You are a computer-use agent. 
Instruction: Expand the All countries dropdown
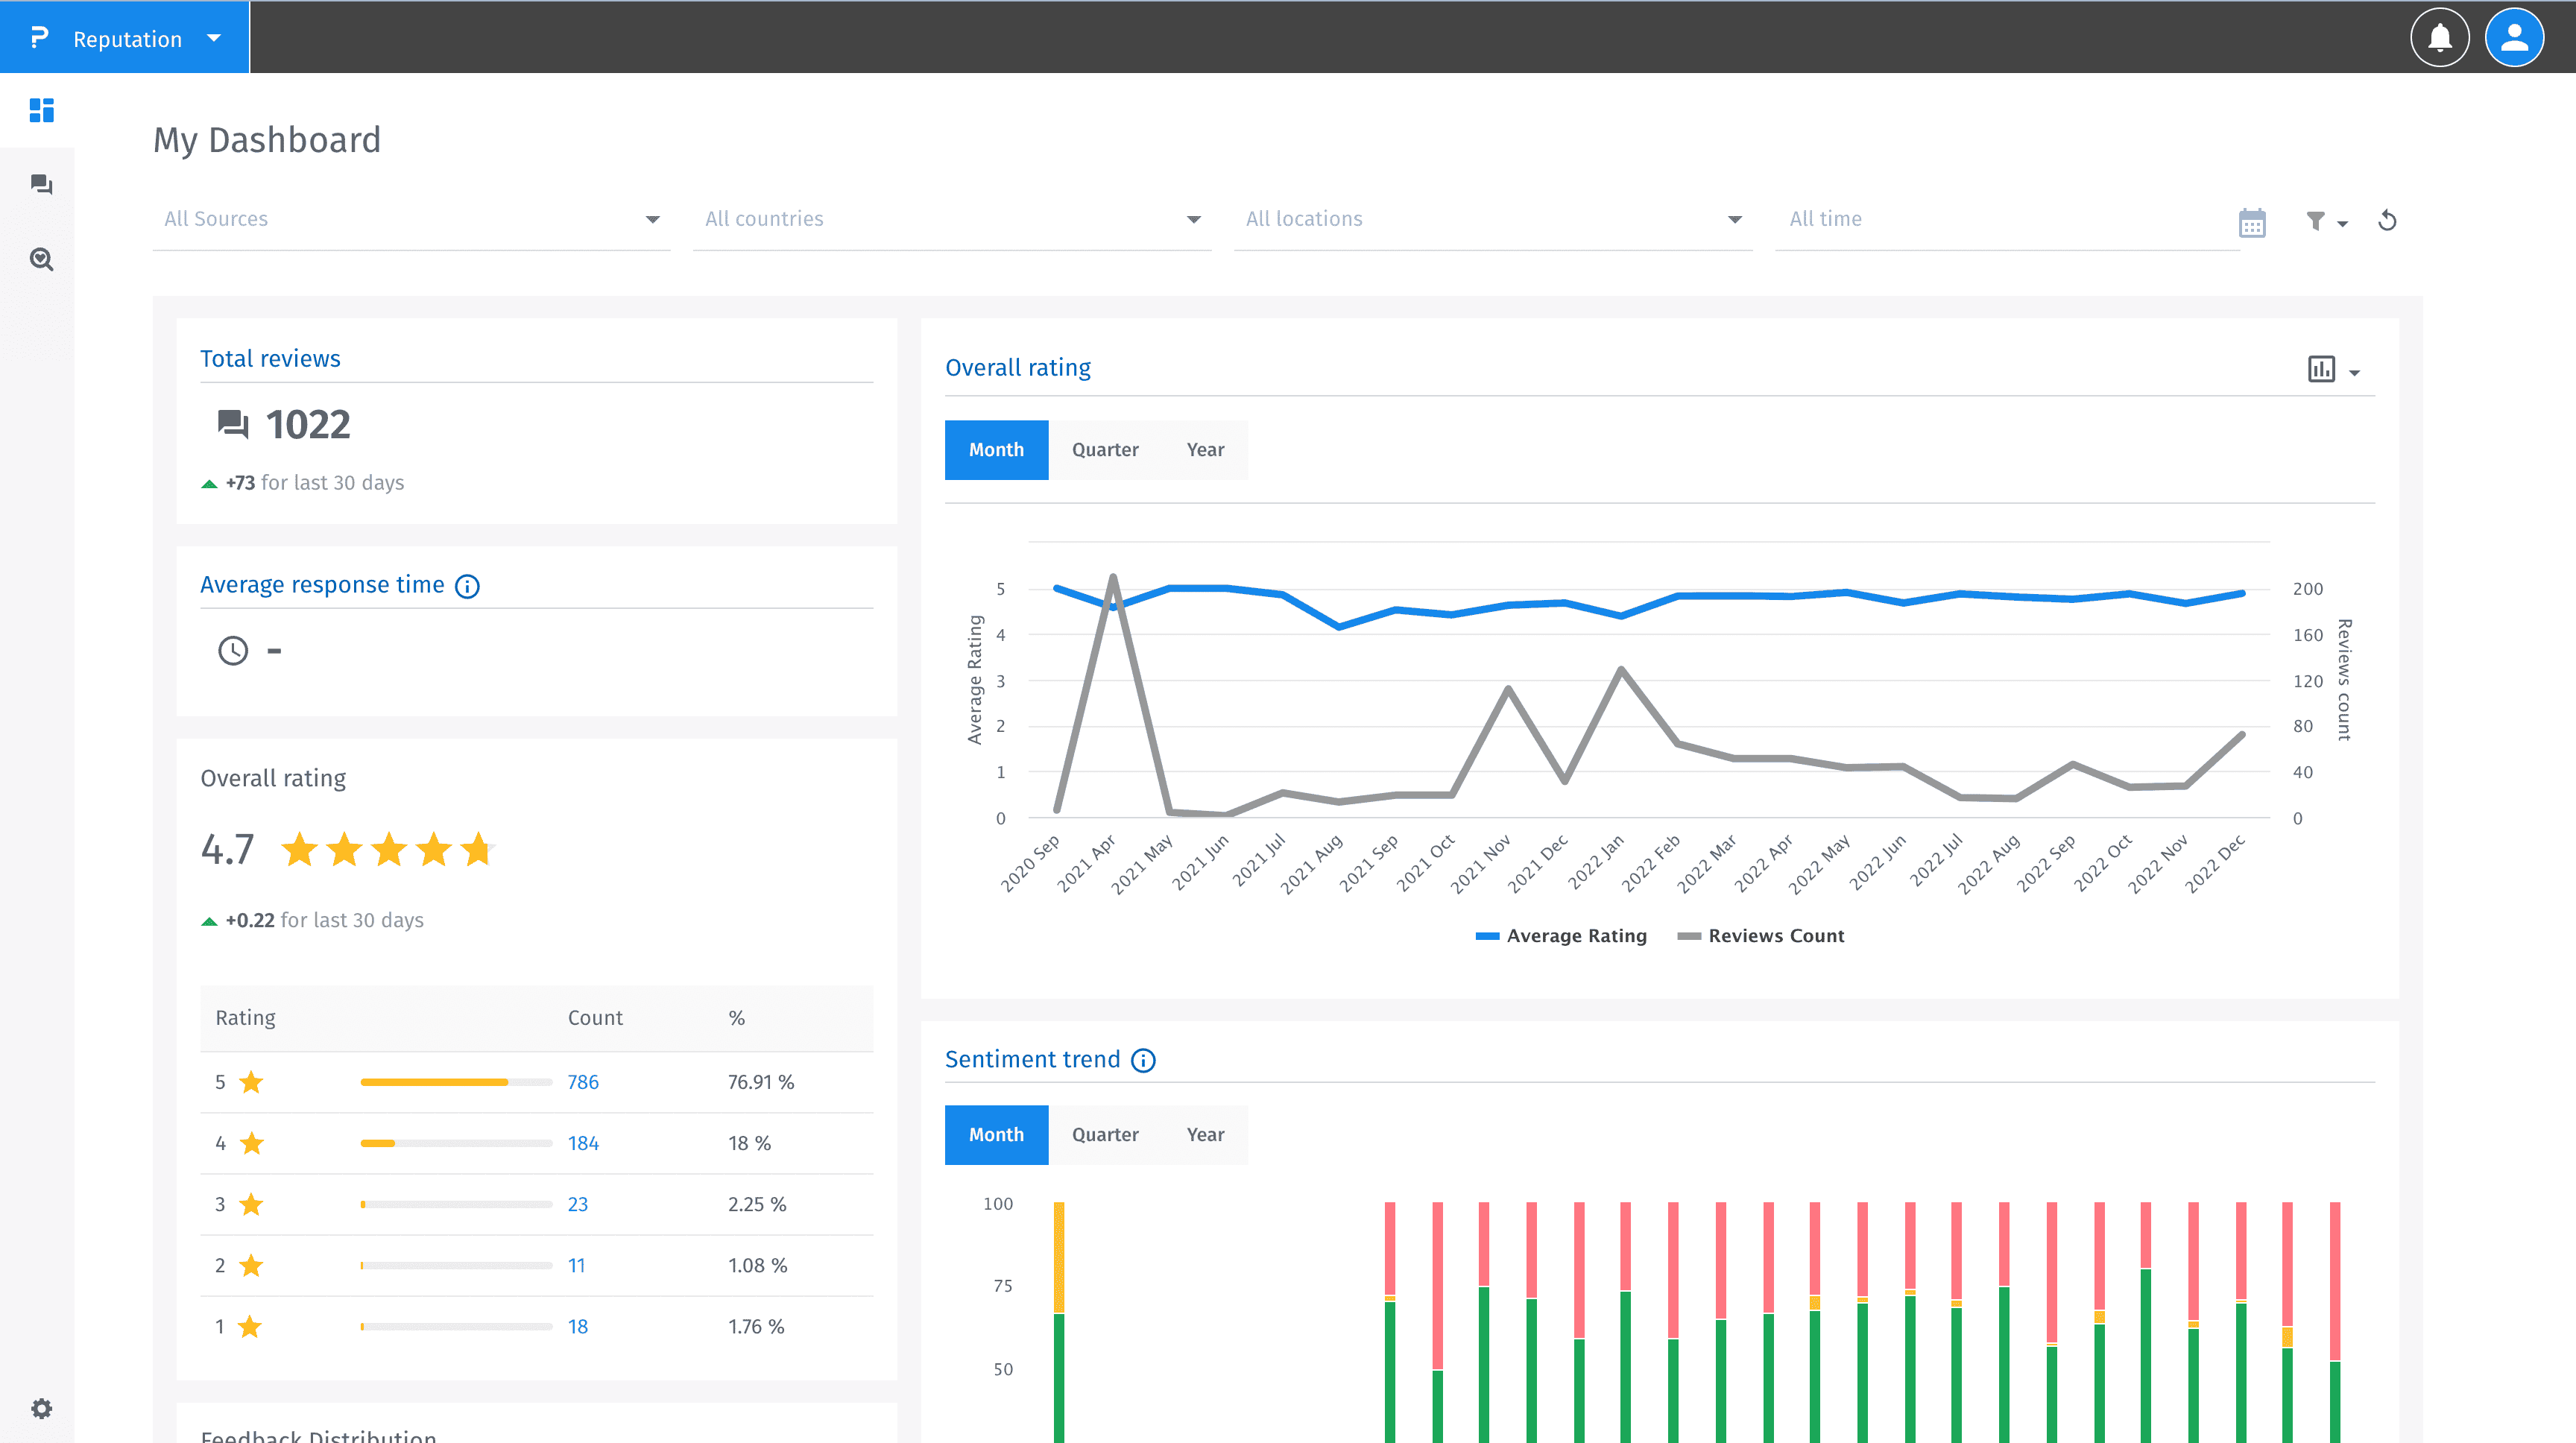pyautogui.click(x=951, y=219)
